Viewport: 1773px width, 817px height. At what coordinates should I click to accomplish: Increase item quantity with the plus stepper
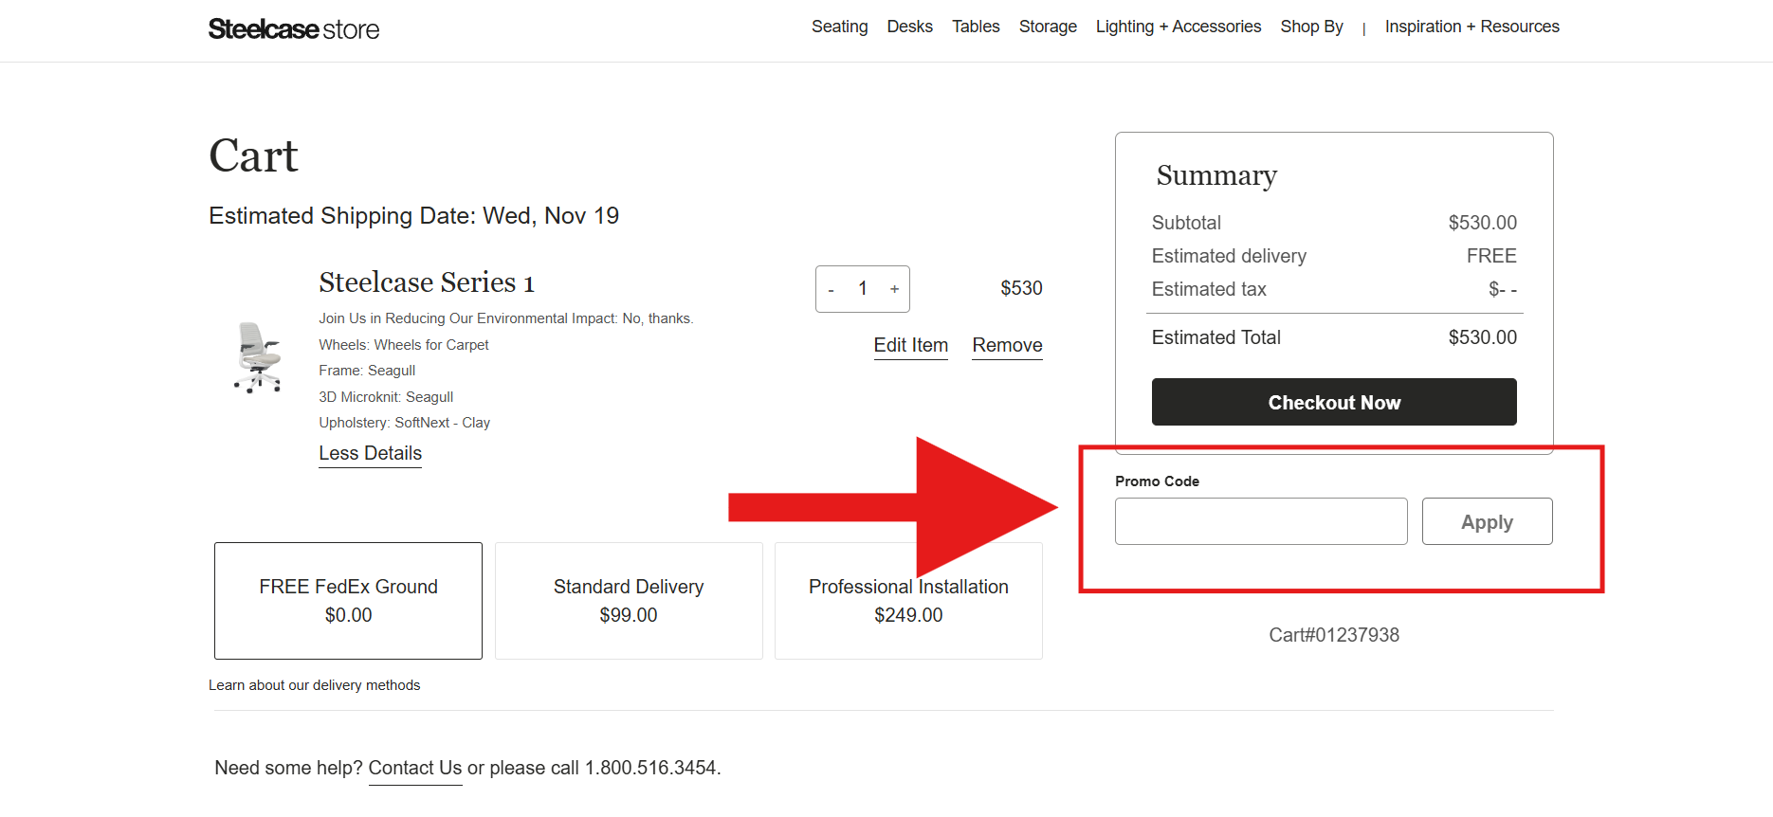click(893, 288)
